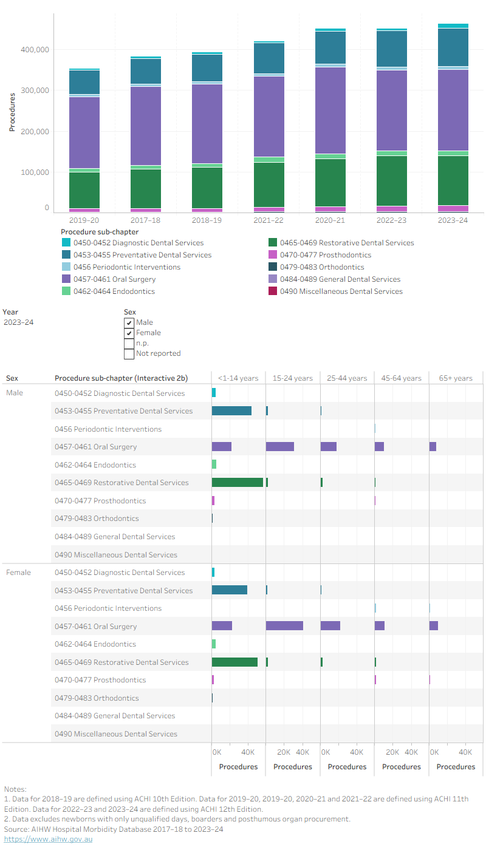
Task: Click the 2023–24 Year value
Action: click(x=19, y=322)
